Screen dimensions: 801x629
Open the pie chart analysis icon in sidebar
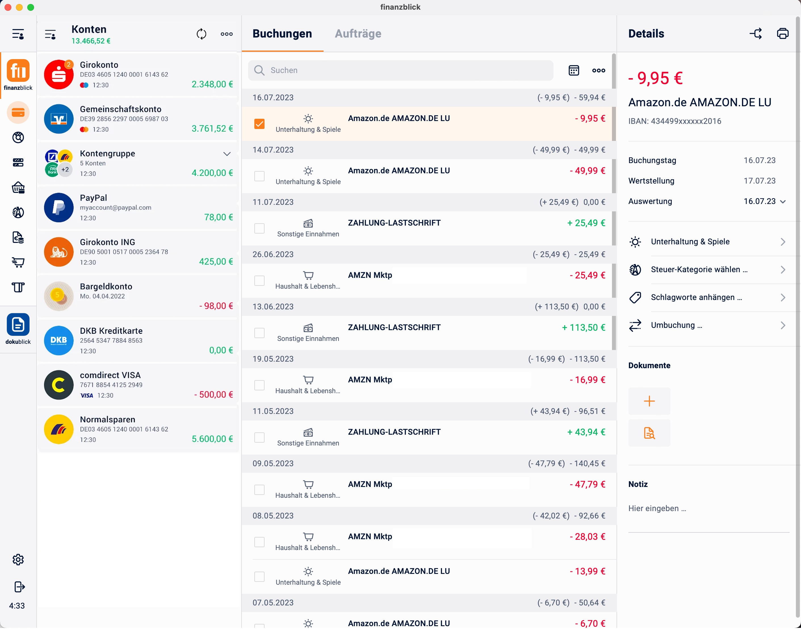click(x=18, y=138)
